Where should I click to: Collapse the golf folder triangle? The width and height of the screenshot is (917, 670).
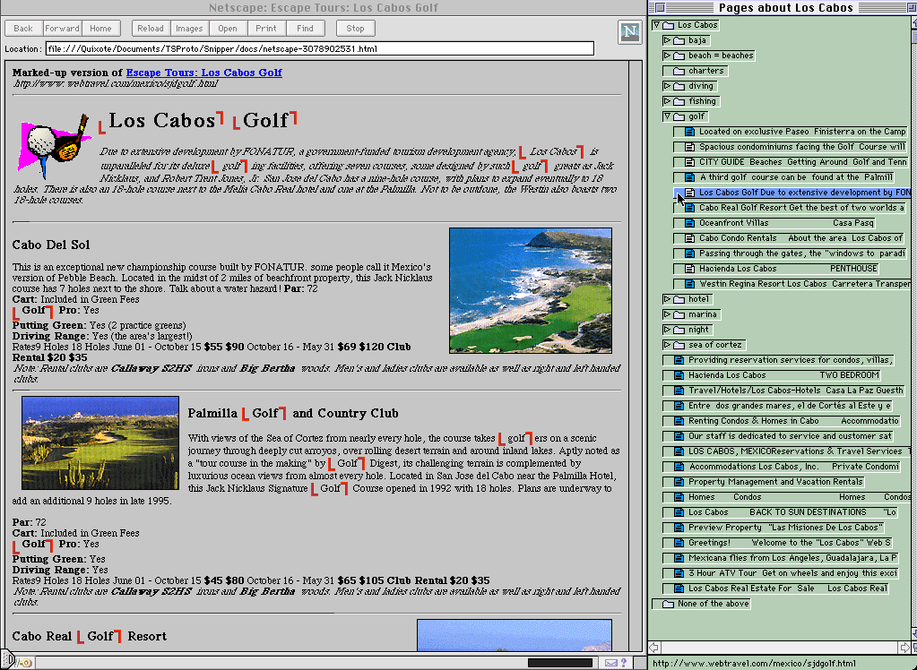coord(667,116)
